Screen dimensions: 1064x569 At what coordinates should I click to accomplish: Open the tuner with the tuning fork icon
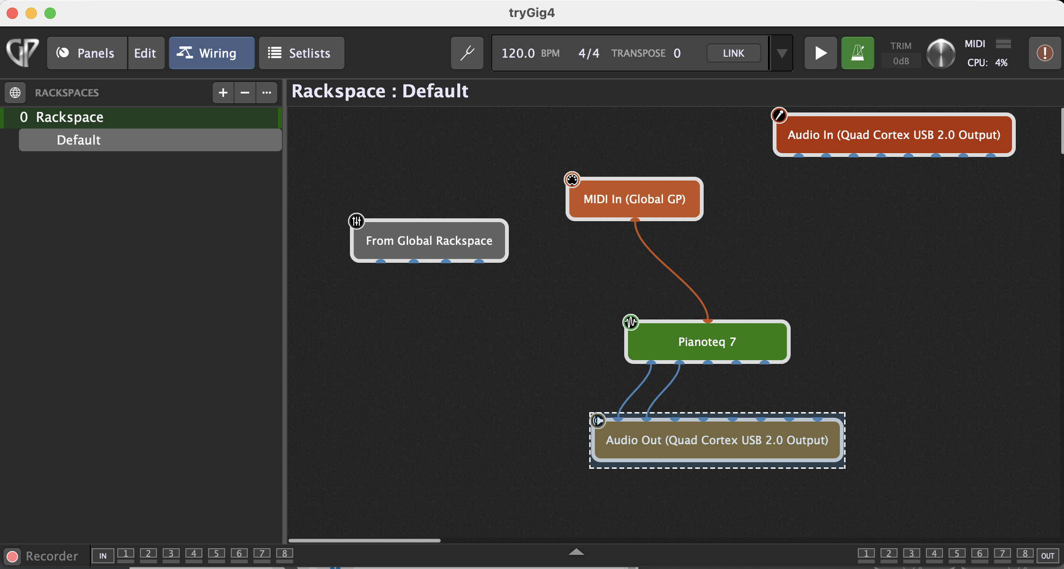coord(467,53)
